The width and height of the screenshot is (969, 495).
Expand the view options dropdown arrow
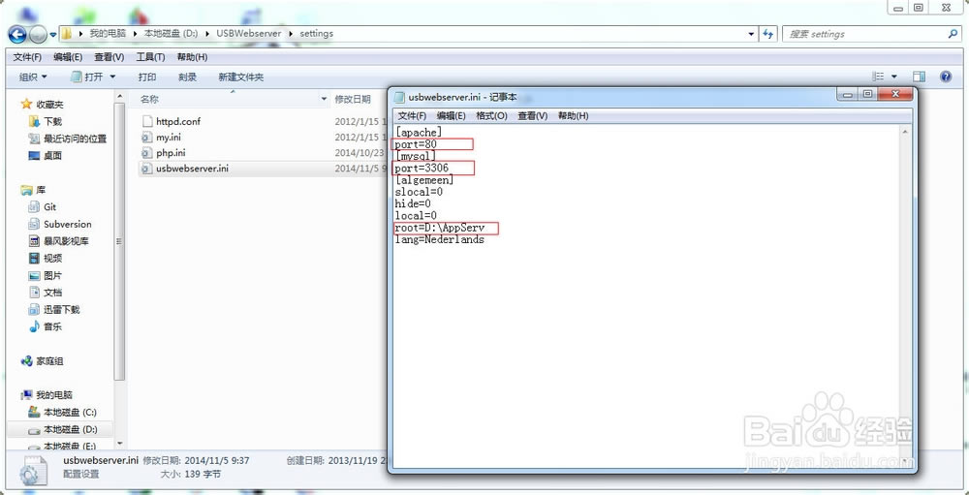(x=894, y=77)
